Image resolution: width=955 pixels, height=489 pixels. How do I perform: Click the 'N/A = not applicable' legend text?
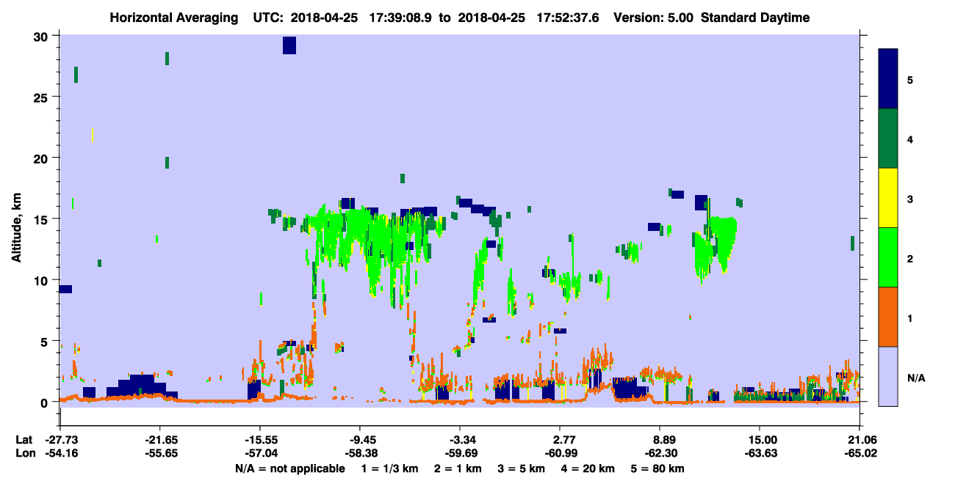coord(289,468)
